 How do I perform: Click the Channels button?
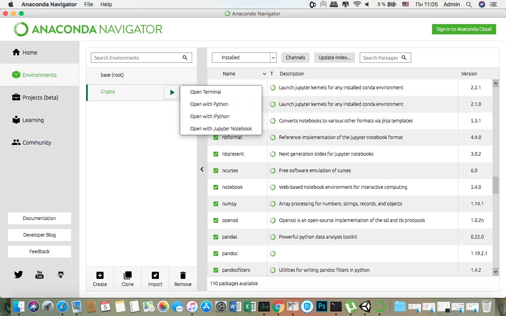tap(295, 58)
